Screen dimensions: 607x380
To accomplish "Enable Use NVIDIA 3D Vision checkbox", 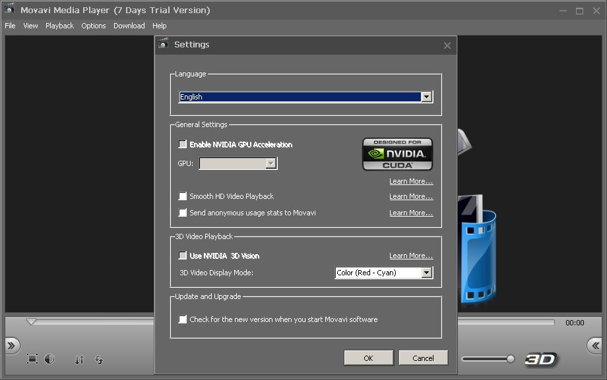I will tap(183, 256).
